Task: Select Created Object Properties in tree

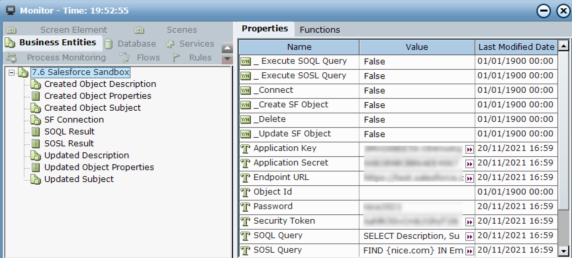Action: pos(98,96)
